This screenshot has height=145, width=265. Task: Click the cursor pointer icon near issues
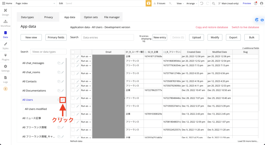170,3
